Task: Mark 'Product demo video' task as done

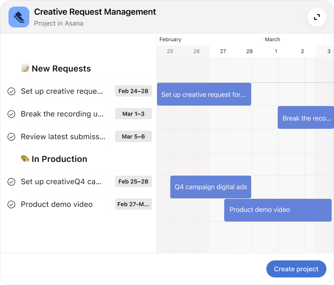Action: (x=12, y=205)
